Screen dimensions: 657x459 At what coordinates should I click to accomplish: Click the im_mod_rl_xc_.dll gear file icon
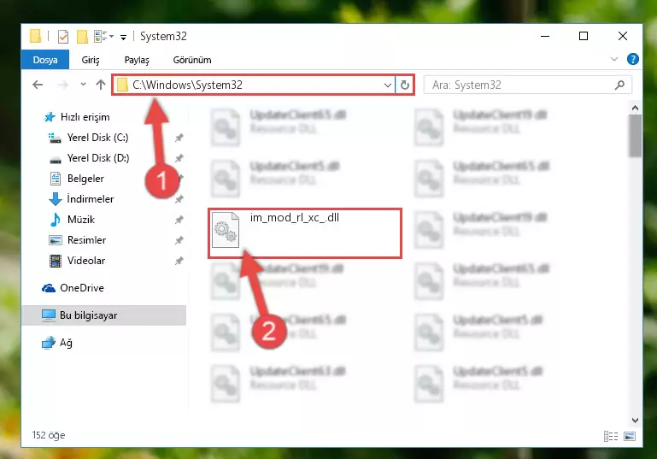(x=226, y=230)
